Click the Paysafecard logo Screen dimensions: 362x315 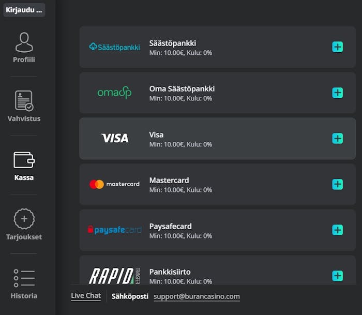point(114,230)
